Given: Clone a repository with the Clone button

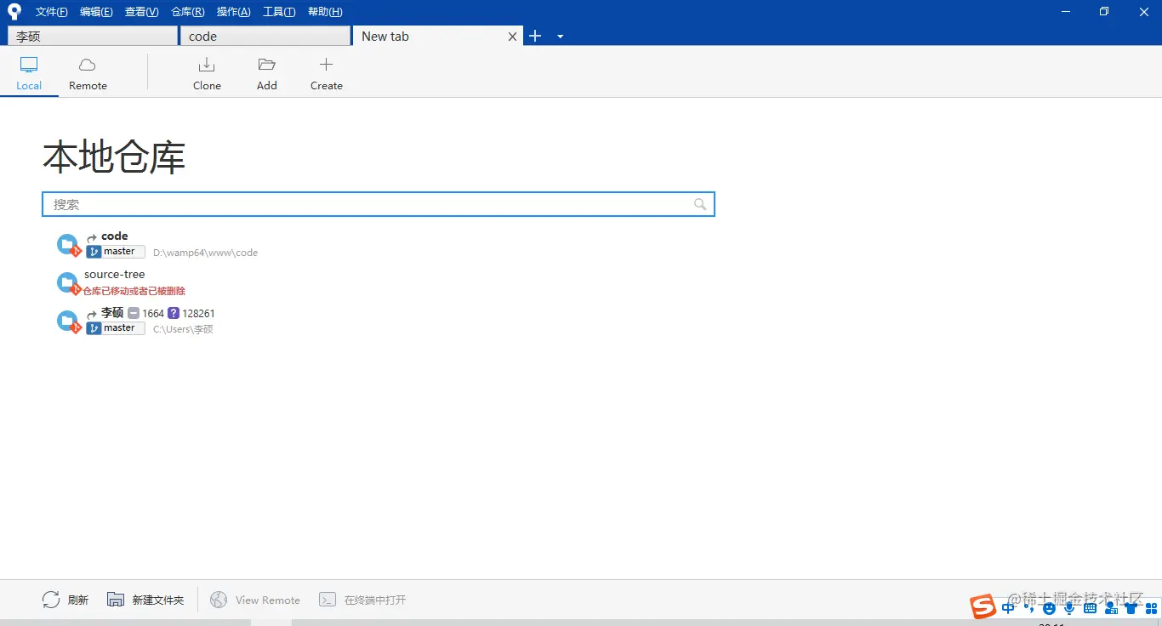Looking at the screenshot, I should [x=207, y=73].
